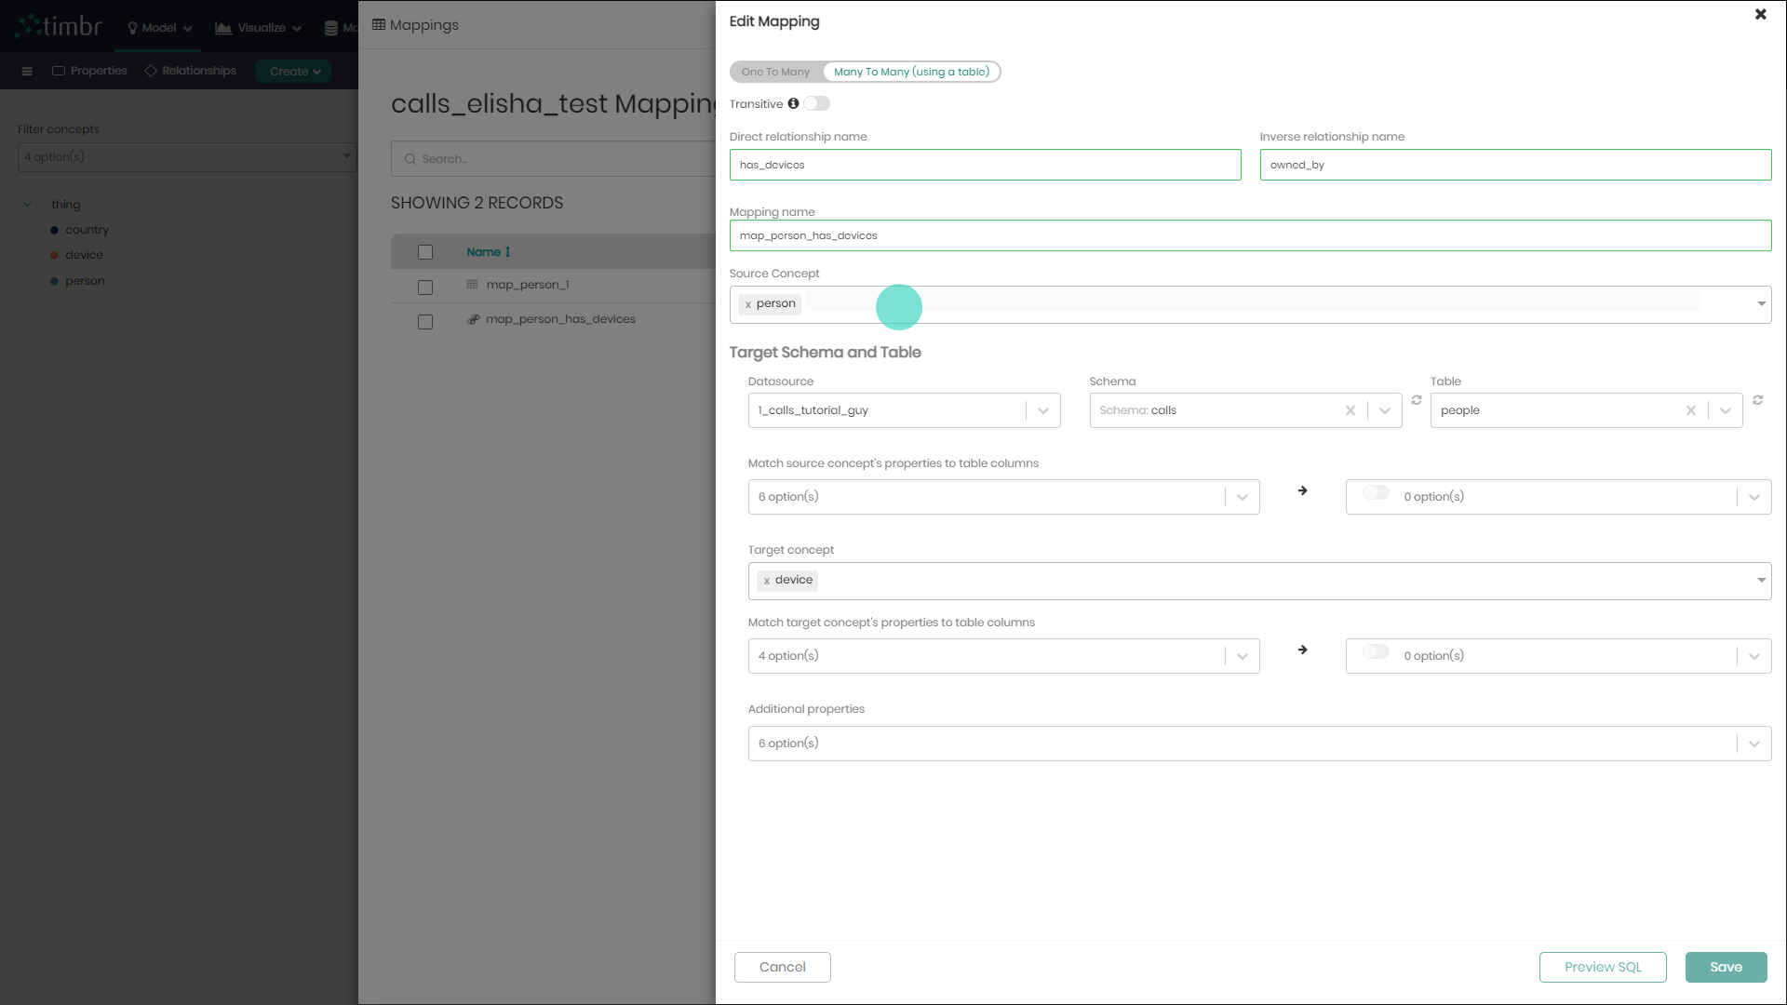The height and width of the screenshot is (1005, 1787).
Task: Close the Edit Mapping dialog
Action: (x=1760, y=15)
